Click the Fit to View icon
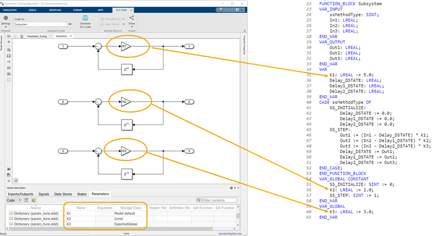Image resolution: width=434 pixels, height=236 pixels. [x=8, y=55]
